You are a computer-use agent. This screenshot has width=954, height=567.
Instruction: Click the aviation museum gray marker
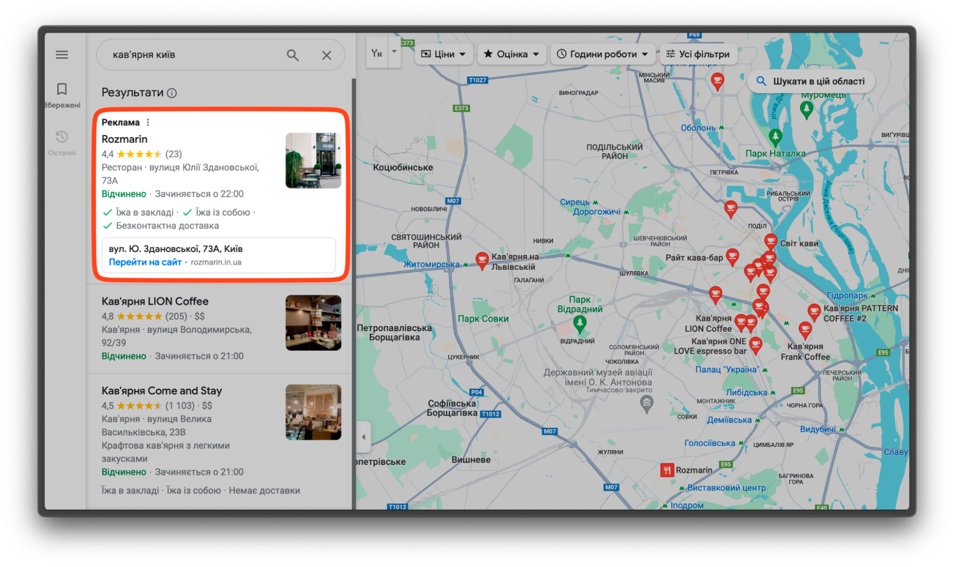point(646,404)
